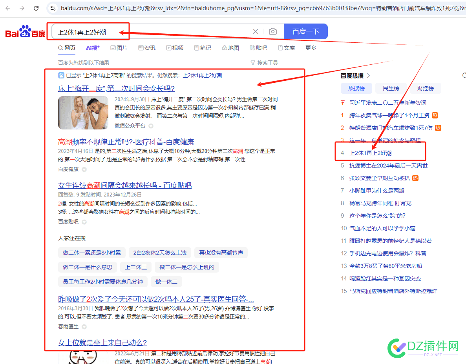Open site info icon in address bar

click(x=53, y=8)
